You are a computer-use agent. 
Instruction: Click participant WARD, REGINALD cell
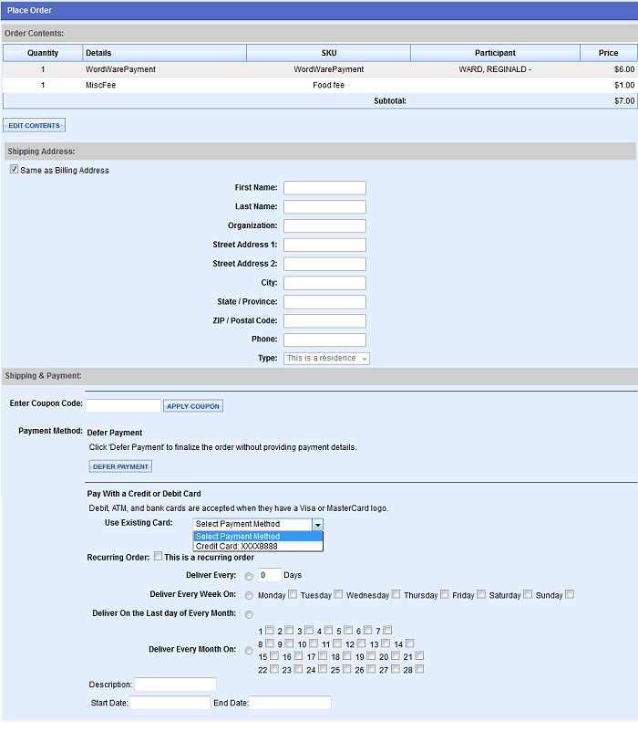495,69
